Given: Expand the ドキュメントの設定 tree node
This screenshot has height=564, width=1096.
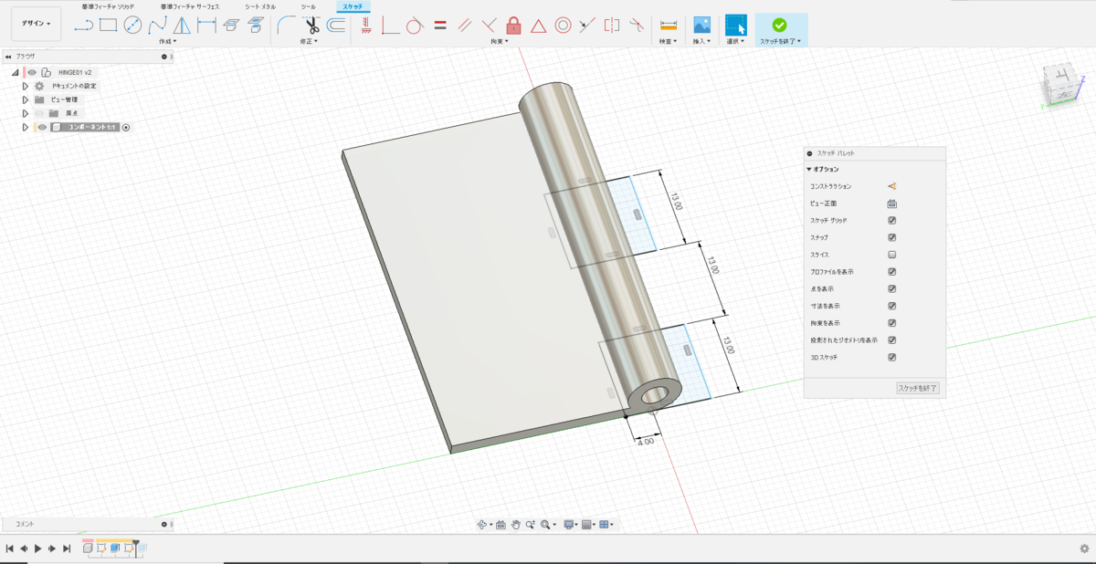Looking at the screenshot, I should pos(26,86).
